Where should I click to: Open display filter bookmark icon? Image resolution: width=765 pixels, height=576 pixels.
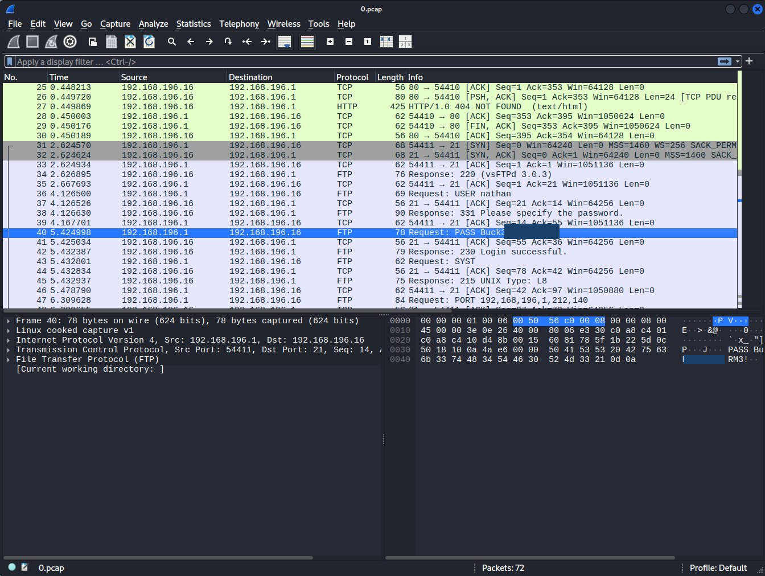pyautogui.click(x=10, y=61)
